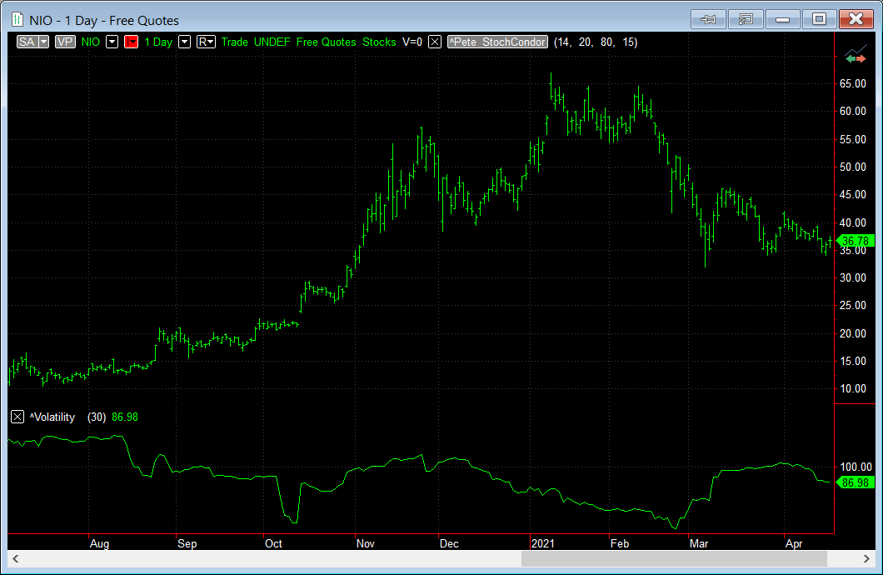Expand the dropdown beside 1 Day
Image resolution: width=883 pixels, height=575 pixels.
(x=185, y=42)
